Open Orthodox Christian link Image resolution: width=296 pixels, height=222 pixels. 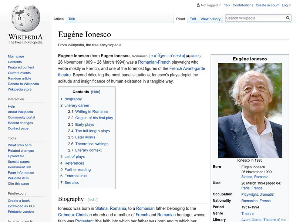[75, 215]
